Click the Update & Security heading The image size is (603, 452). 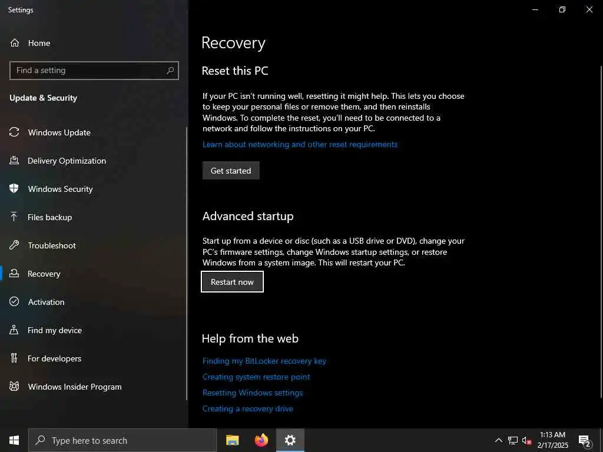[x=43, y=98]
